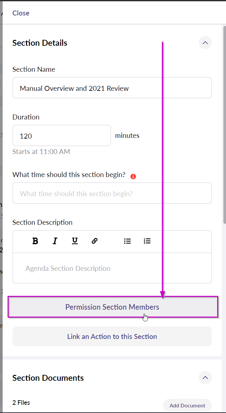The image size is (226, 413).
Task: Apply bold formatting in description editor
Action: tap(35, 241)
